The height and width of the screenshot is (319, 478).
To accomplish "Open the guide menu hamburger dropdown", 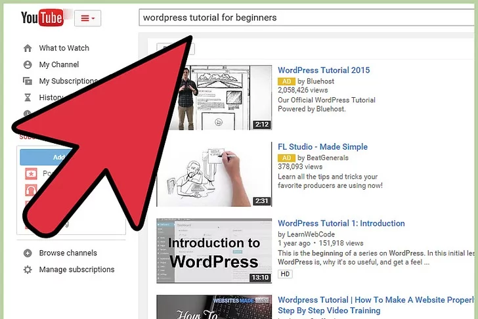I will tap(87, 18).
